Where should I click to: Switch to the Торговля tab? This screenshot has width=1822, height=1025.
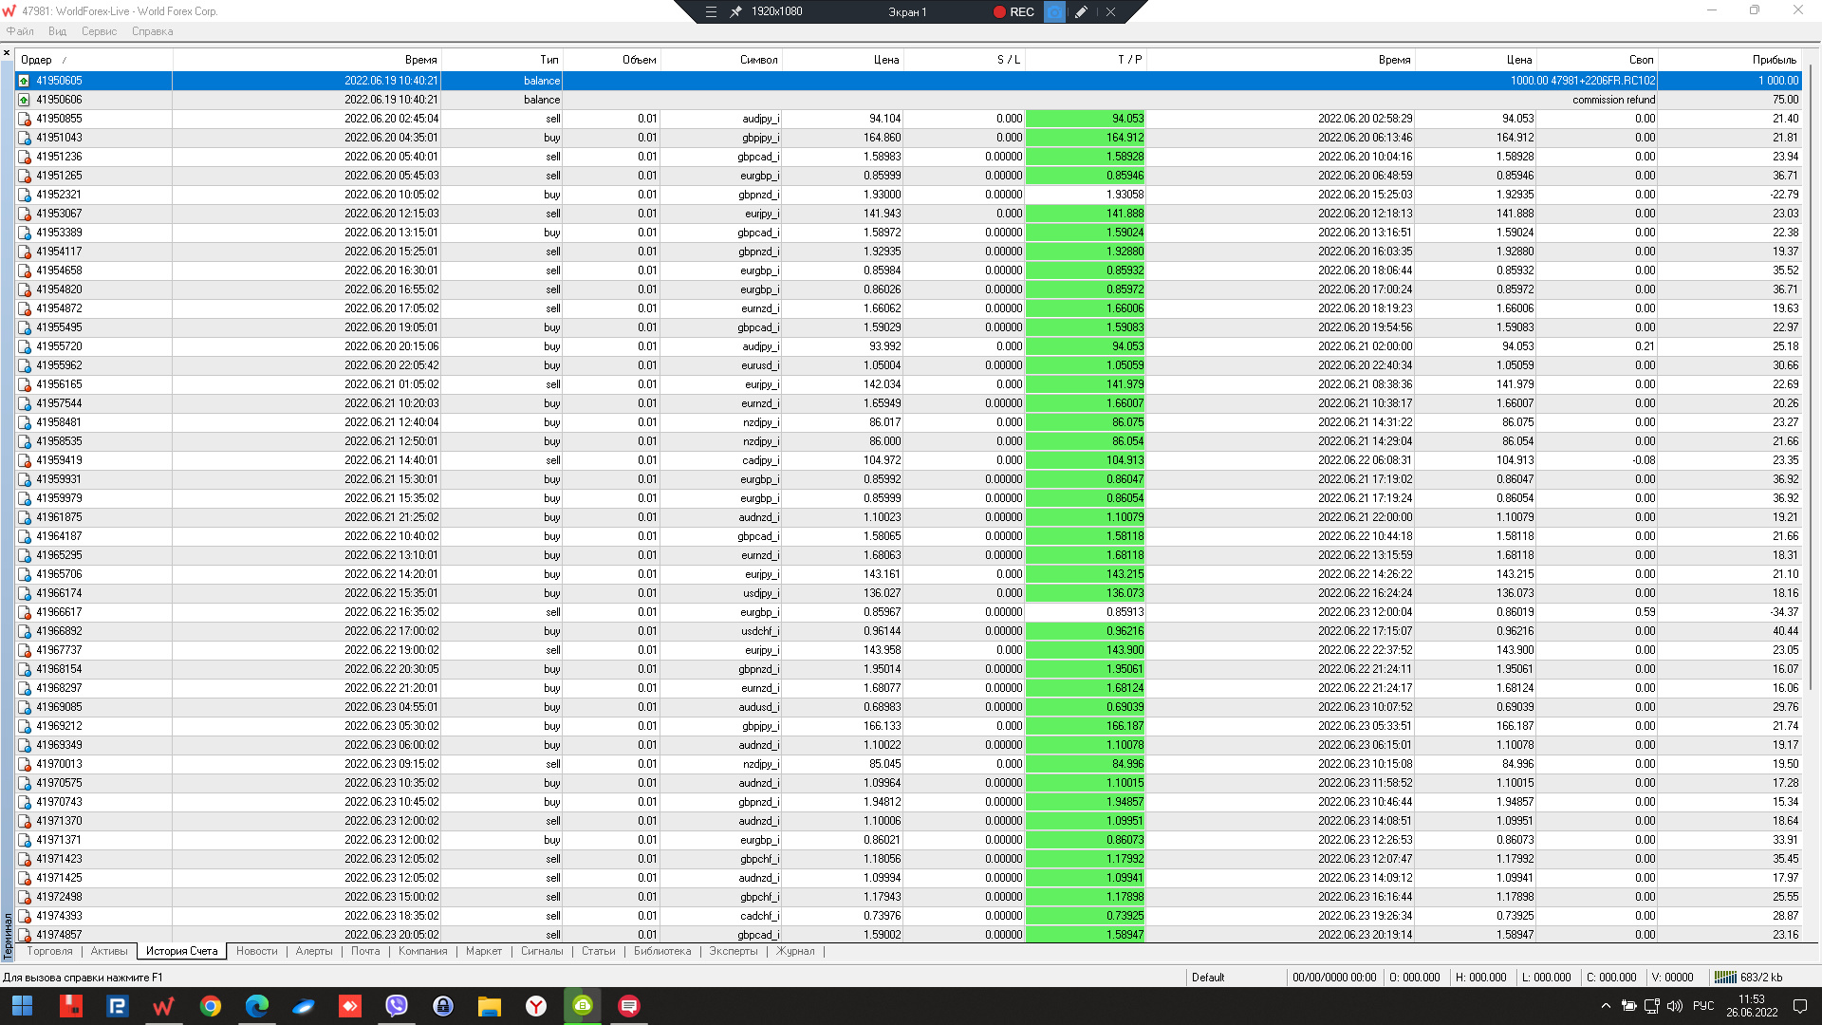click(x=49, y=951)
